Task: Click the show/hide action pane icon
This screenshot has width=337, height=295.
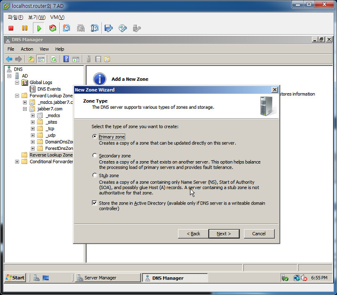Action: [x=75, y=59]
